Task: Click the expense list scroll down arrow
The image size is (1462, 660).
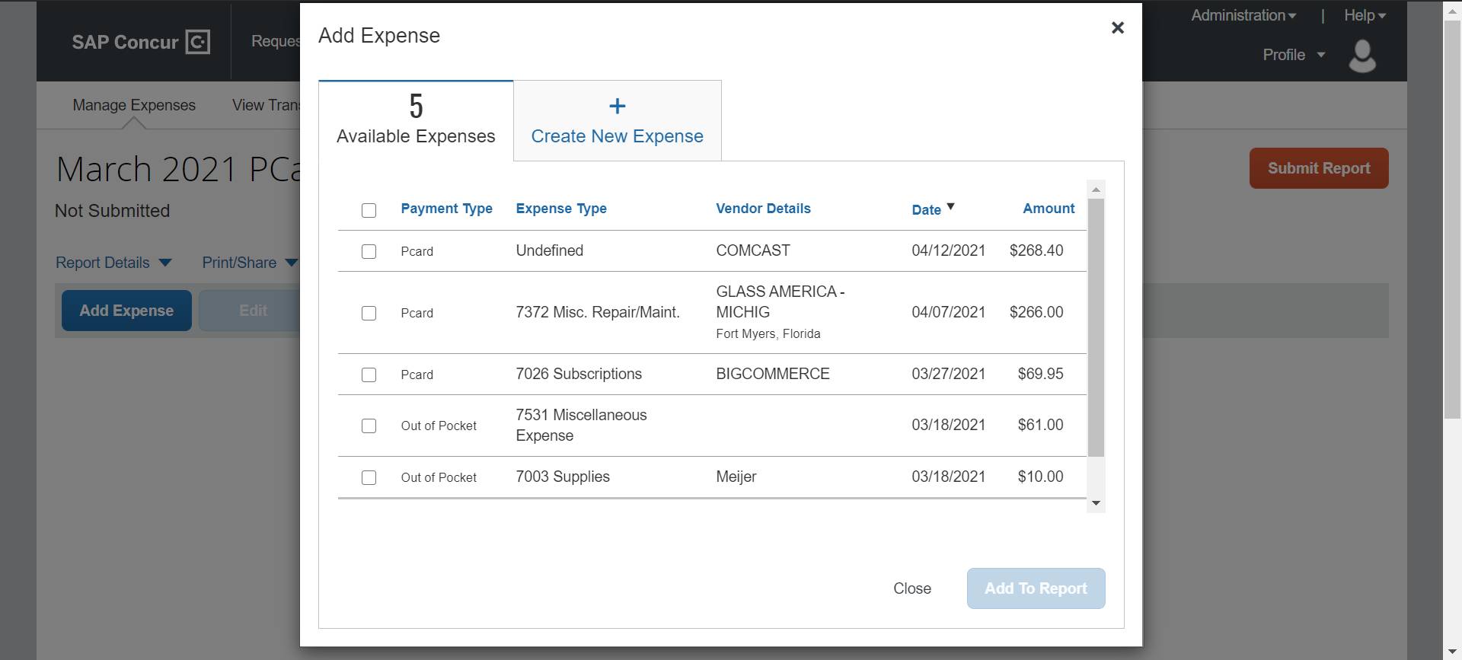Action: pyautogui.click(x=1096, y=503)
